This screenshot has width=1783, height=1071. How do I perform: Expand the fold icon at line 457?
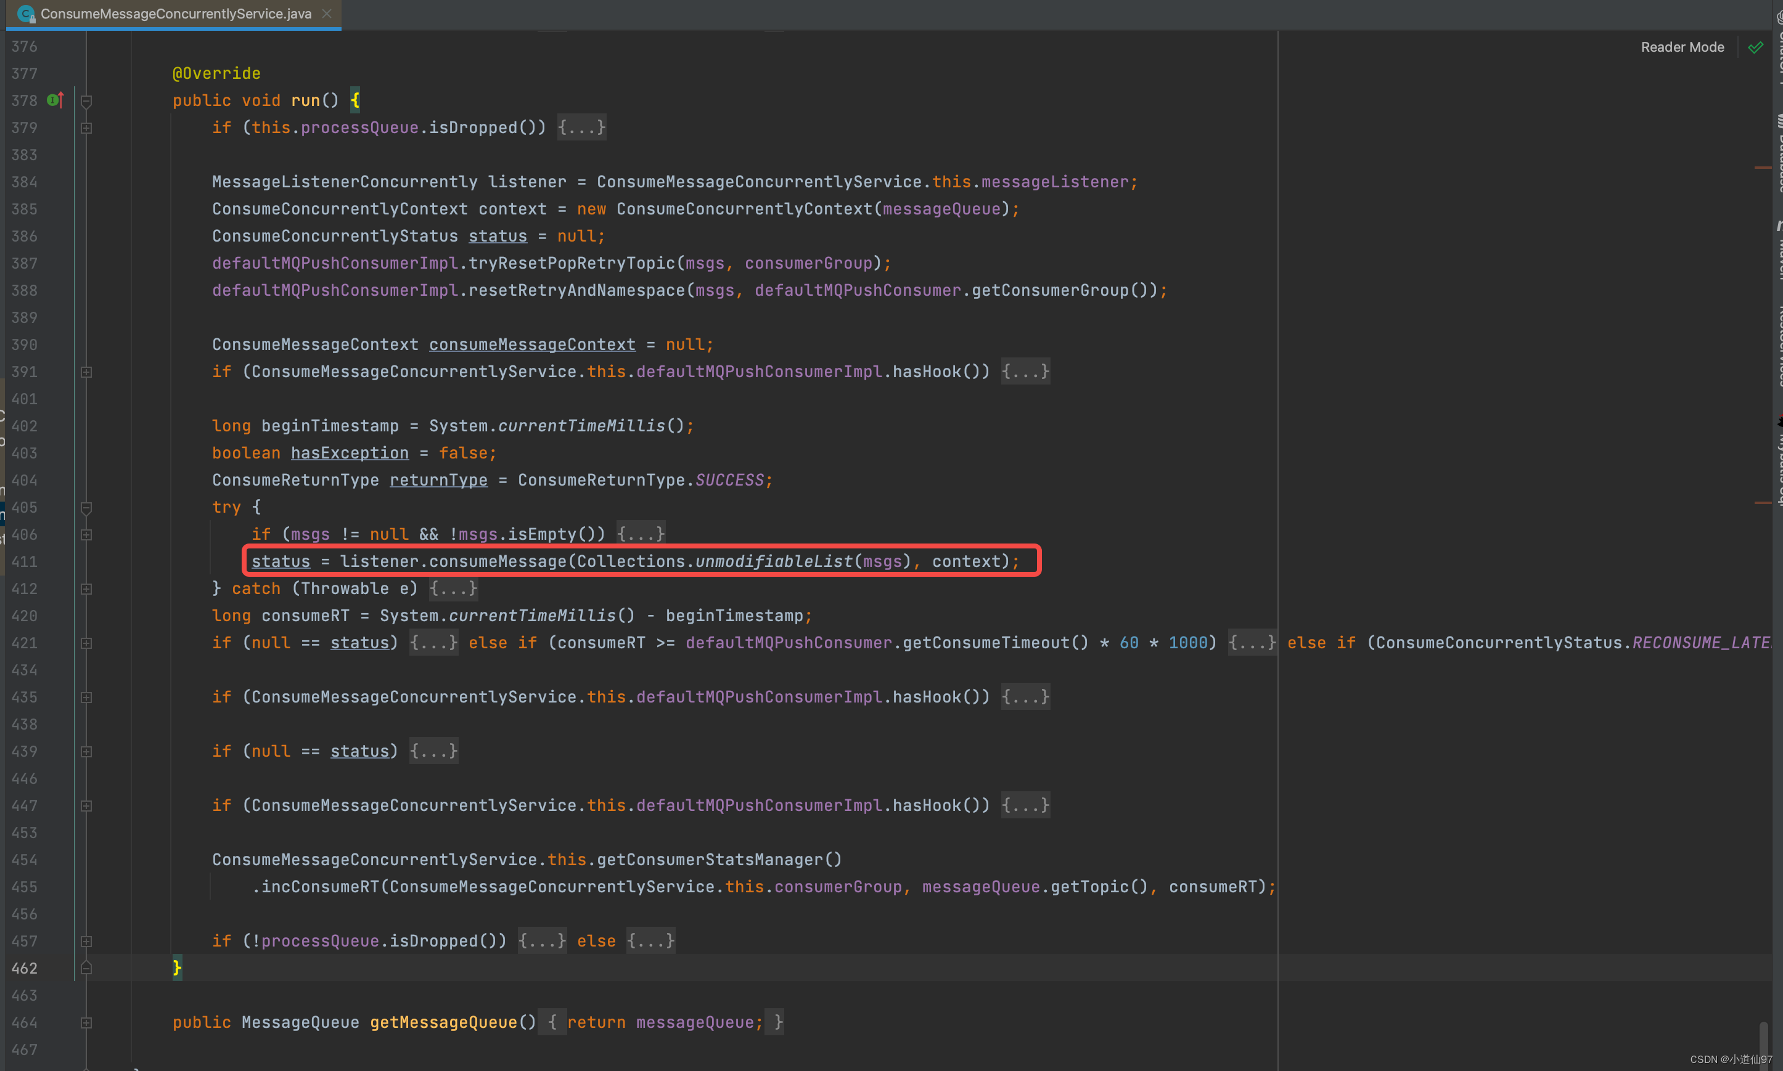[86, 941]
